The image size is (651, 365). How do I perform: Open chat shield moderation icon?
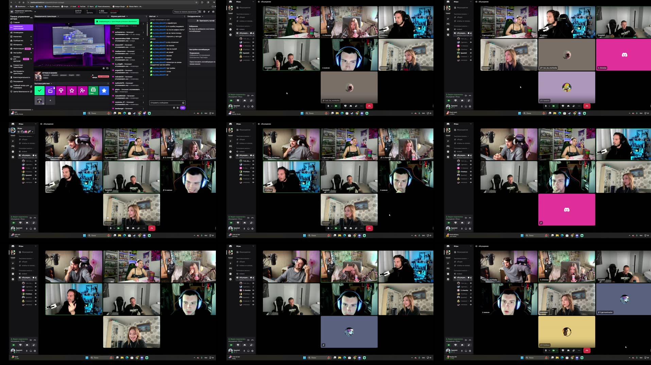pos(174,108)
